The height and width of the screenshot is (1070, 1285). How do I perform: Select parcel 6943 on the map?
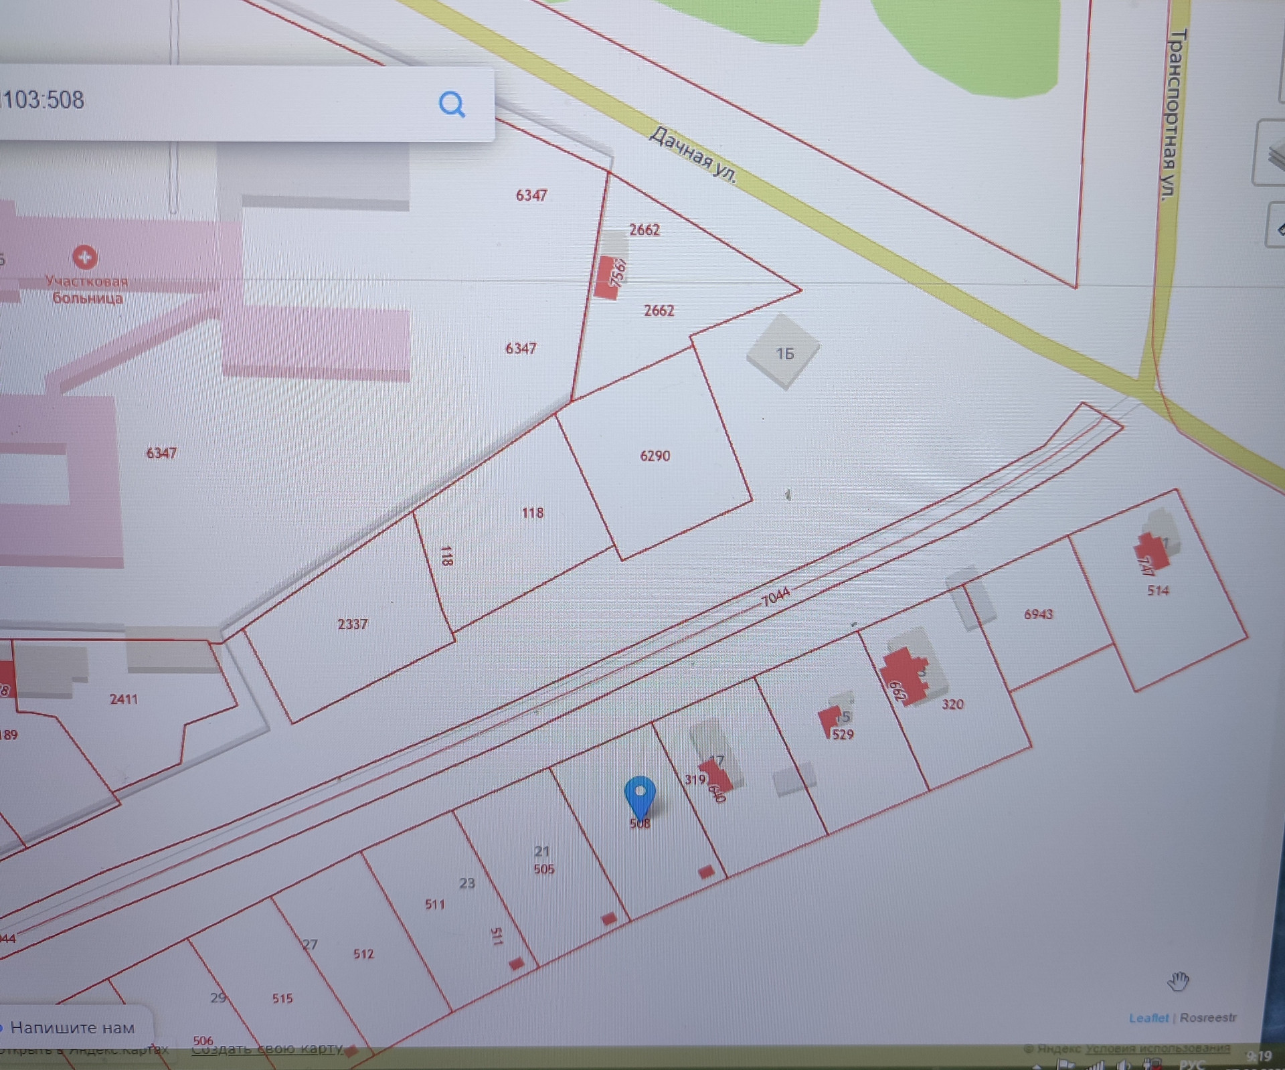[x=1038, y=614]
